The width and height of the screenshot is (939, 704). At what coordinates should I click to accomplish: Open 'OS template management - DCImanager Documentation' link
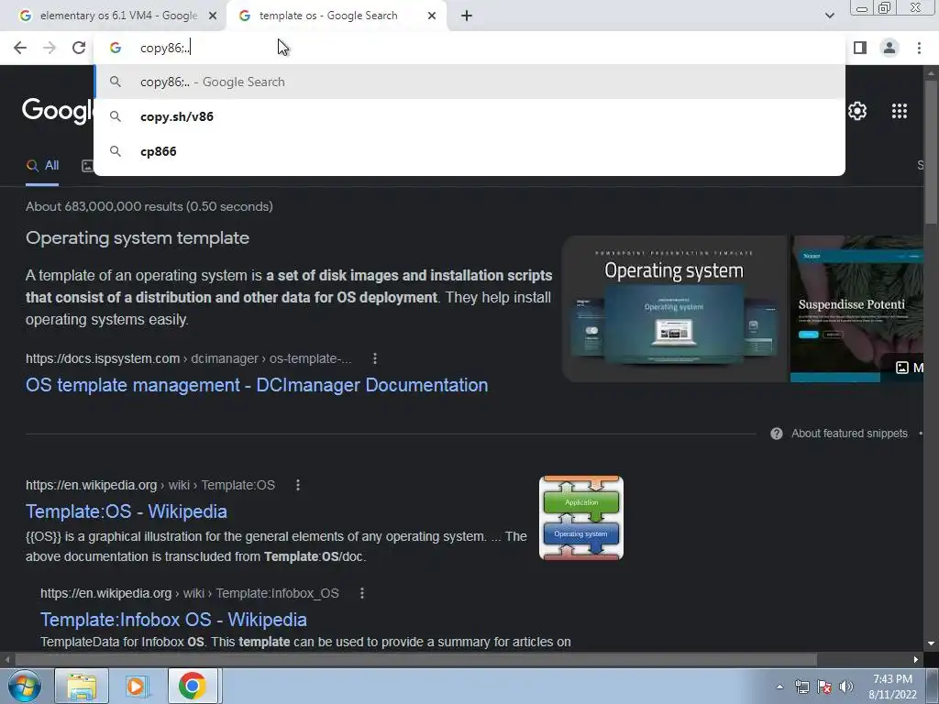257,385
